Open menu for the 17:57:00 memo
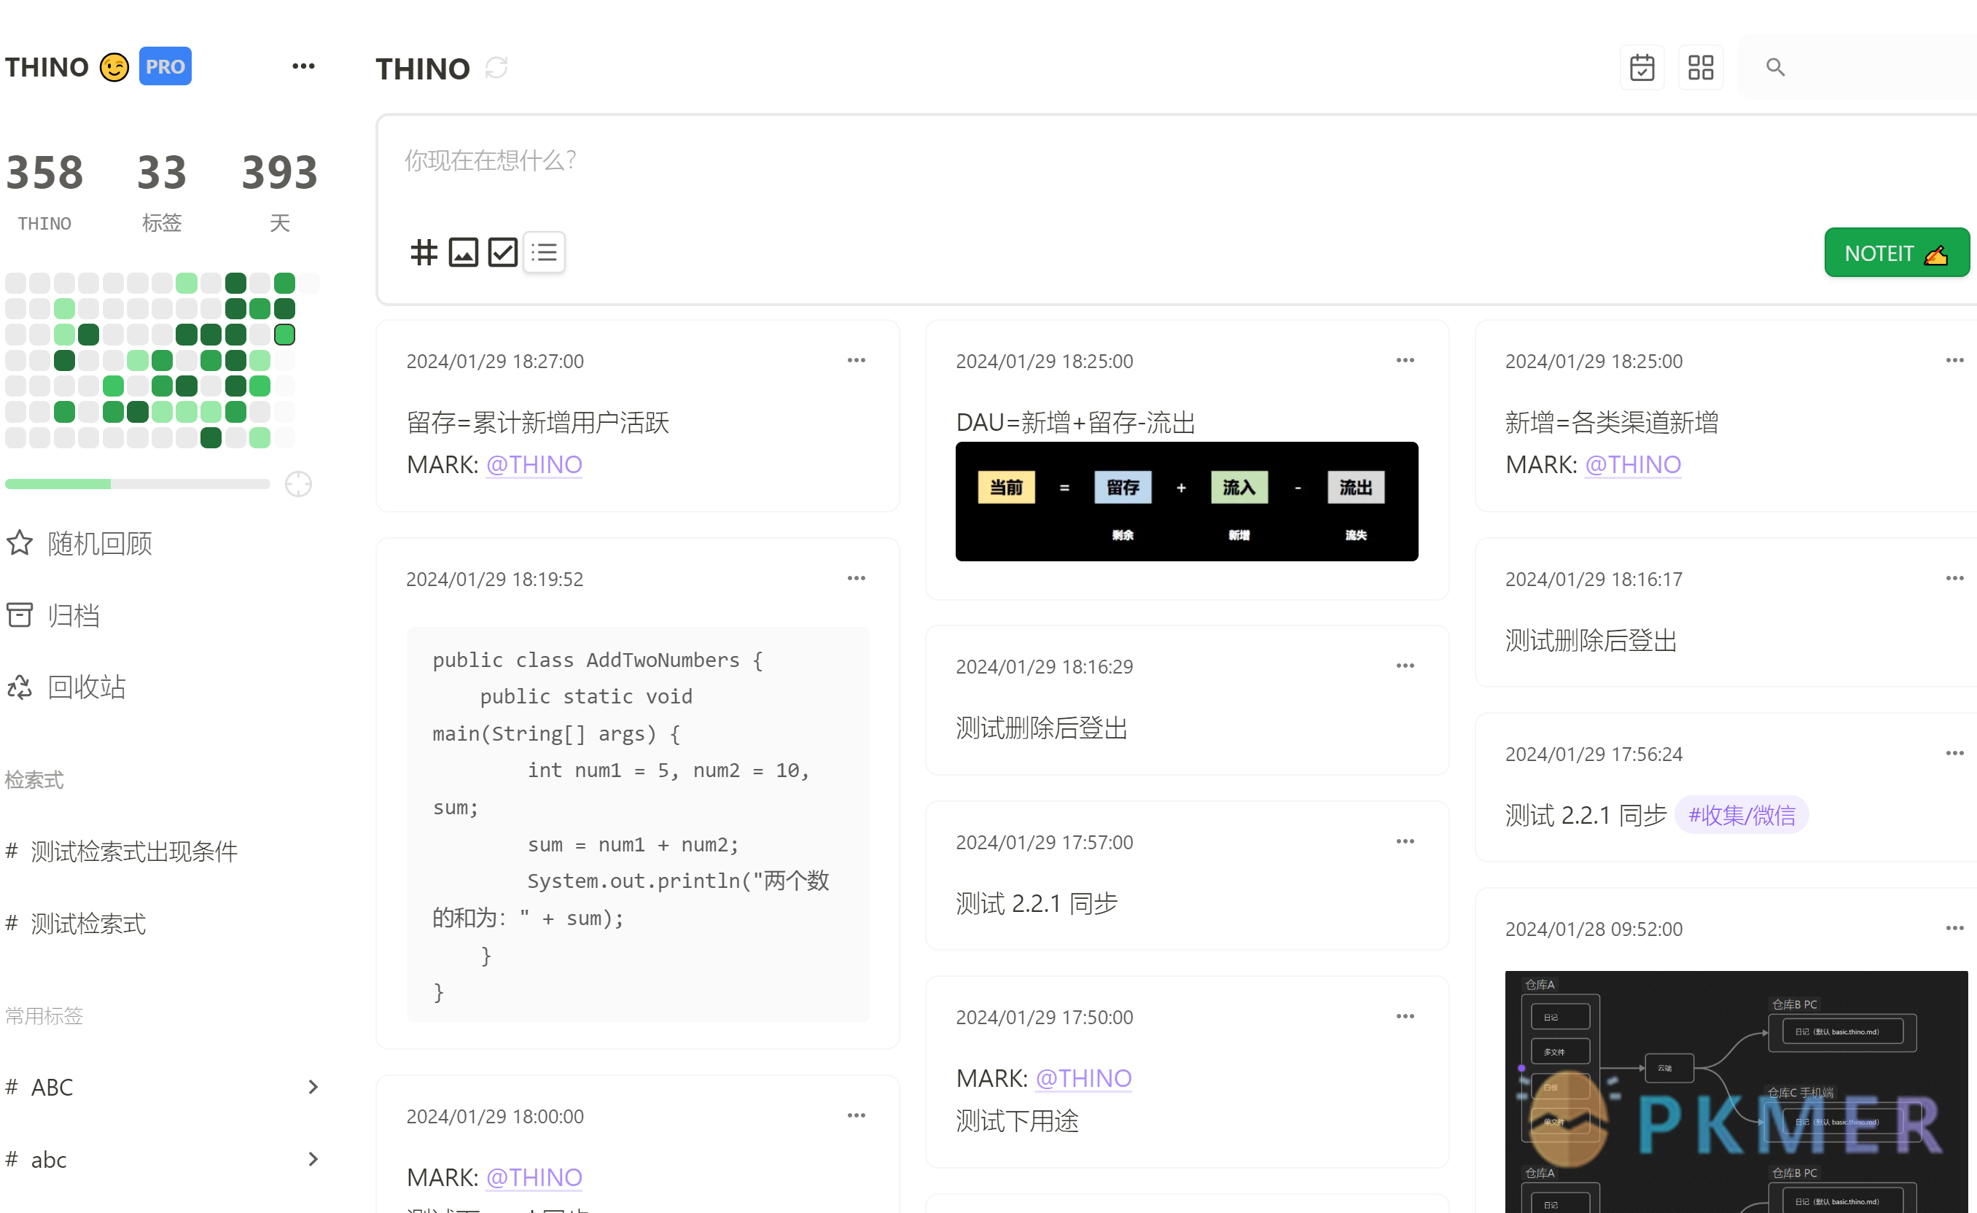1977x1213 pixels. (x=1405, y=841)
